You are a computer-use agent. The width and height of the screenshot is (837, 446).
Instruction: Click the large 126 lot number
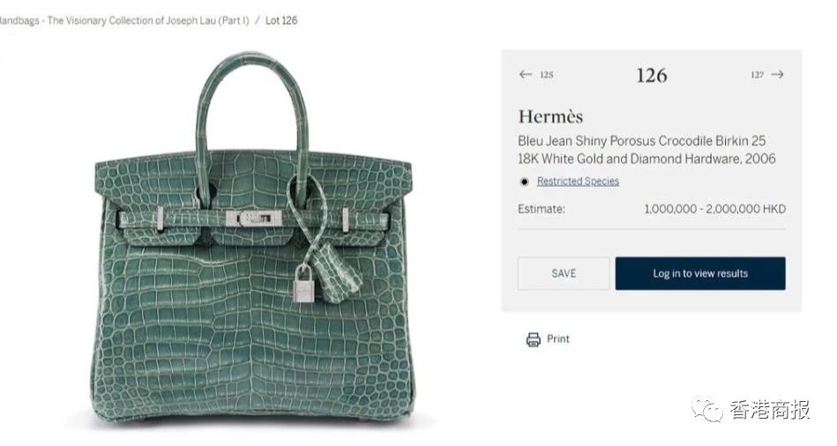tap(651, 75)
